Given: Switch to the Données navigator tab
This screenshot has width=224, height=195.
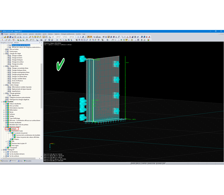Looking at the screenshot, I should [5, 161].
